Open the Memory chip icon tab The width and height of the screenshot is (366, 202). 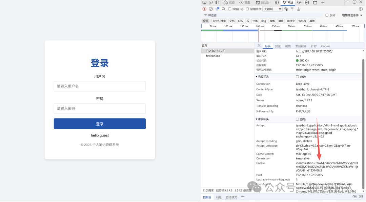(307, 3)
